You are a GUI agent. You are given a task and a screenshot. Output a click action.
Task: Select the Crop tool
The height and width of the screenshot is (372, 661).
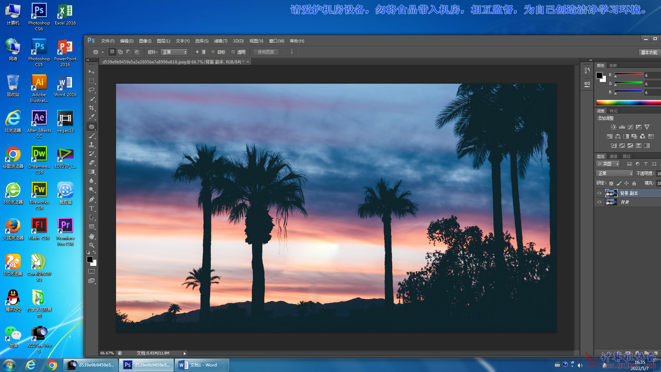coord(92,108)
